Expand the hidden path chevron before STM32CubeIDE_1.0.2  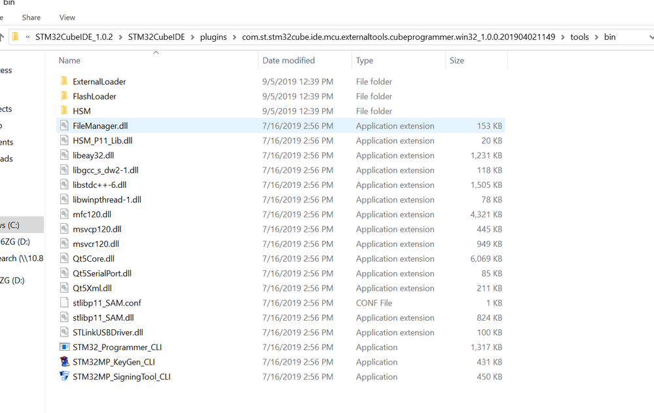(27, 37)
